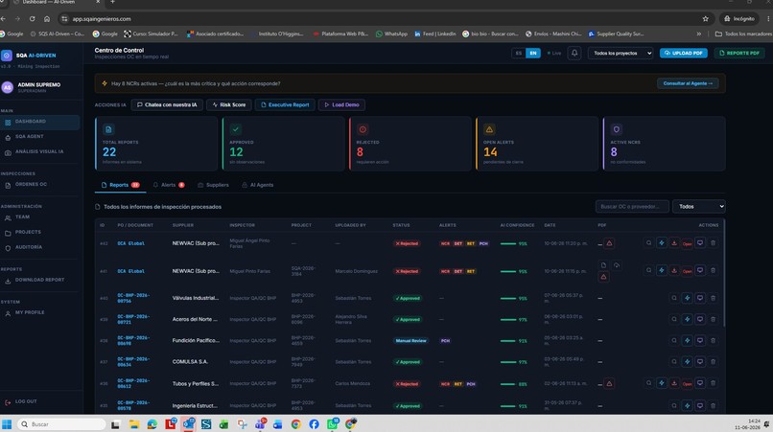Click the Rejected stats card

(410, 144)
